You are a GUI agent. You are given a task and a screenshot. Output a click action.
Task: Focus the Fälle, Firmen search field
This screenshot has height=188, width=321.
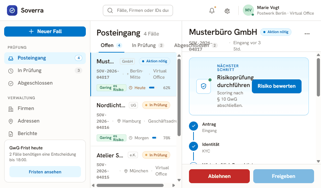pos(138,10)
